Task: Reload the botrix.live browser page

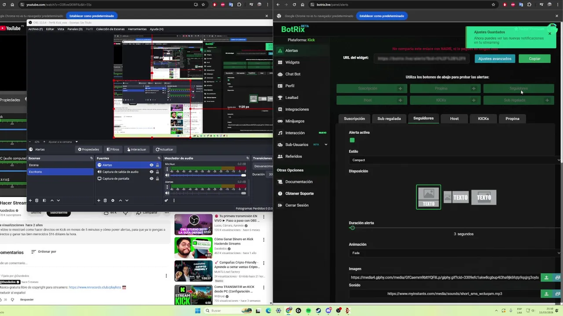Action: [x=294, y=4]
